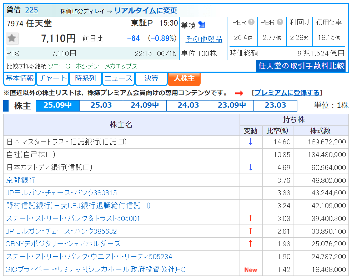Add 任天堂 to favorites with star icon
The image size is (352, 278).
click(12, 38)
